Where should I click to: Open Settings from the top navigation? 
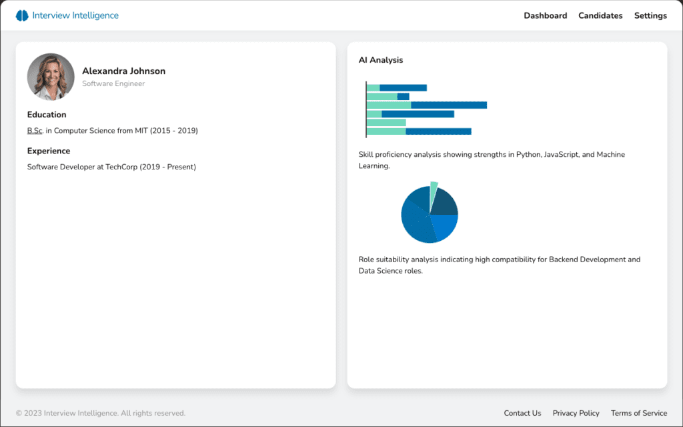tap(650, 16)
